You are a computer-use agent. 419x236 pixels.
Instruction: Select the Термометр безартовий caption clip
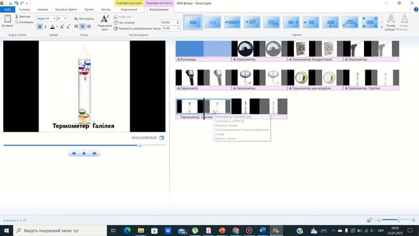pyautogui.click(x=315, y=60)
